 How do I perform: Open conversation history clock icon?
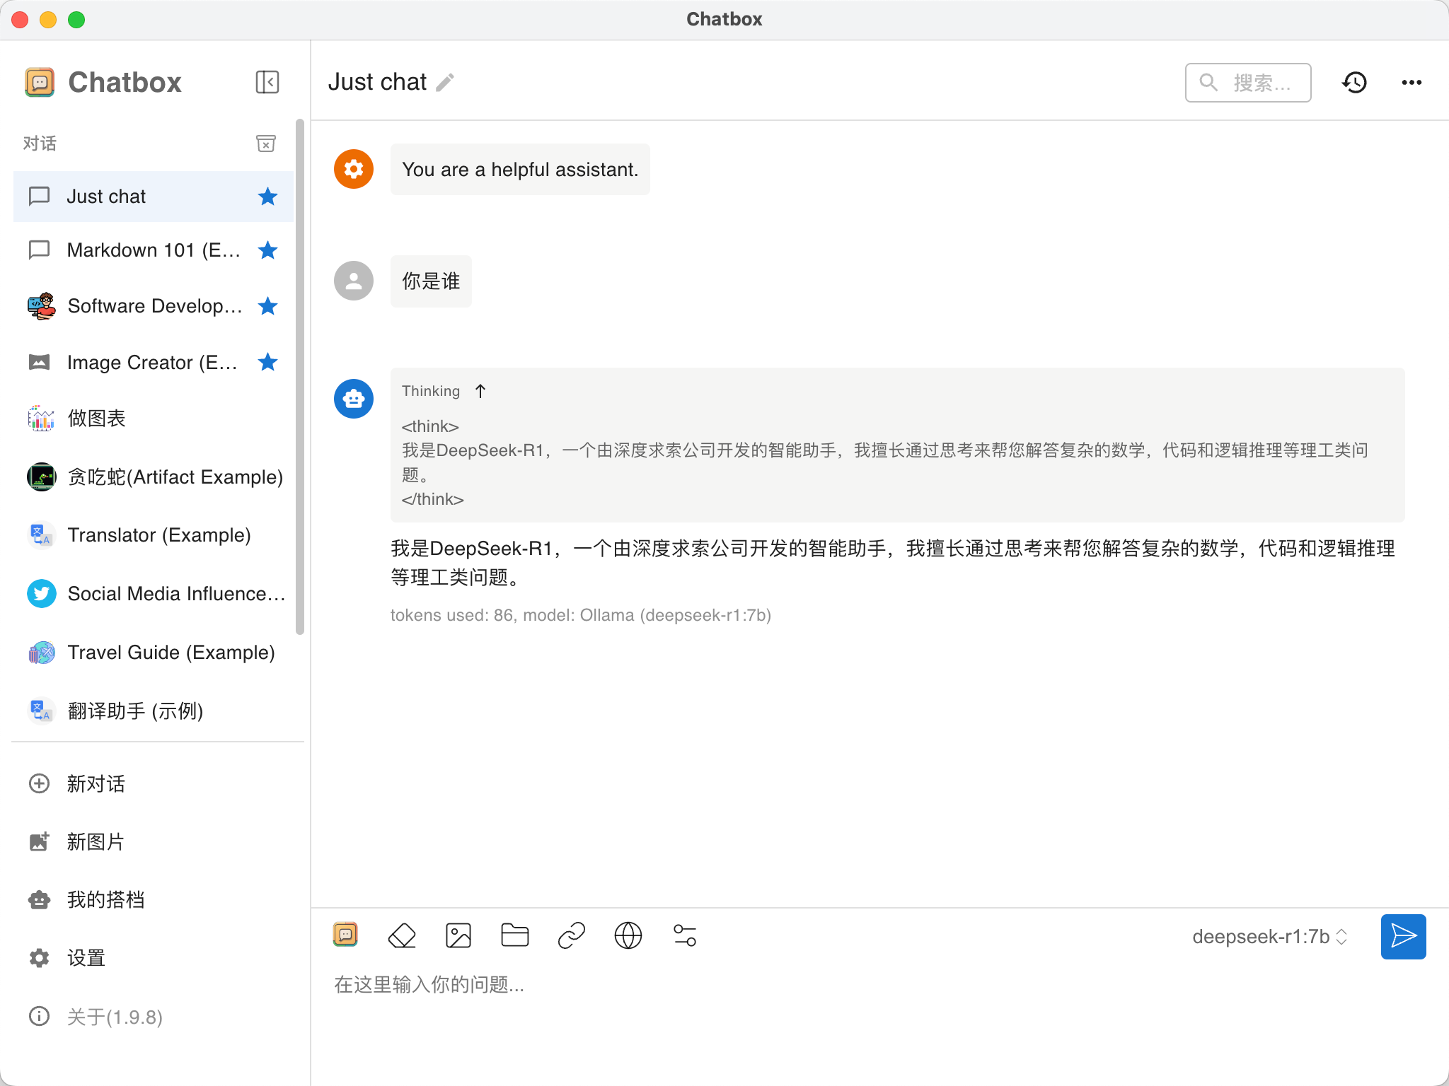(x=1354, y=83)
